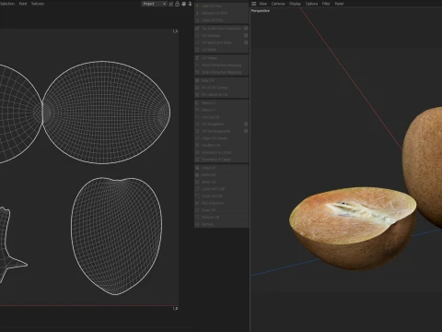Click the Stop Interactive Mapping icon
Screen dimensions: 442x332
(x=197, y=72)
